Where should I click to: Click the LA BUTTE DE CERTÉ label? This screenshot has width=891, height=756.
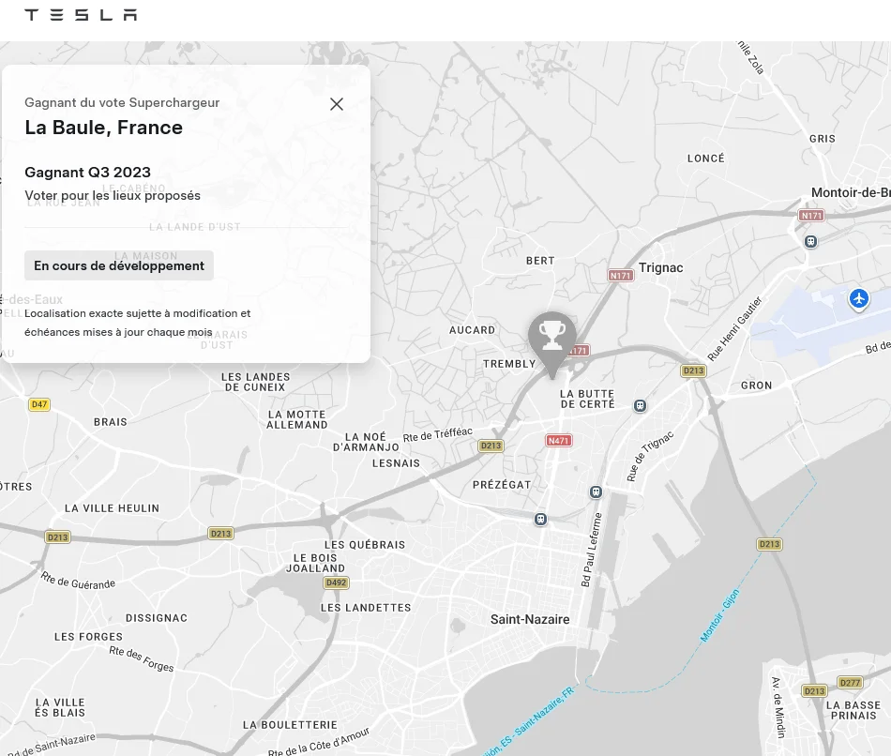pos(587,399)
